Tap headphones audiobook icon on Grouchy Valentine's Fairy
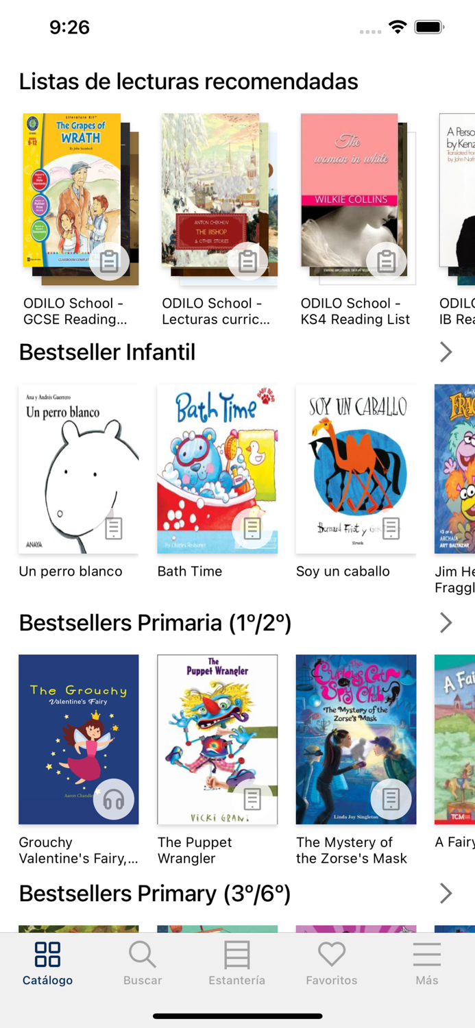 [114, 799]
